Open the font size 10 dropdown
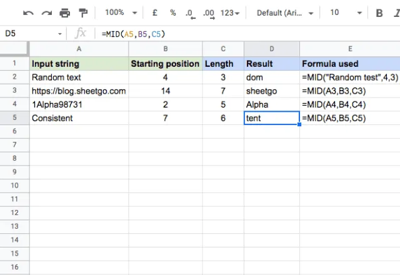 point(346,12)
